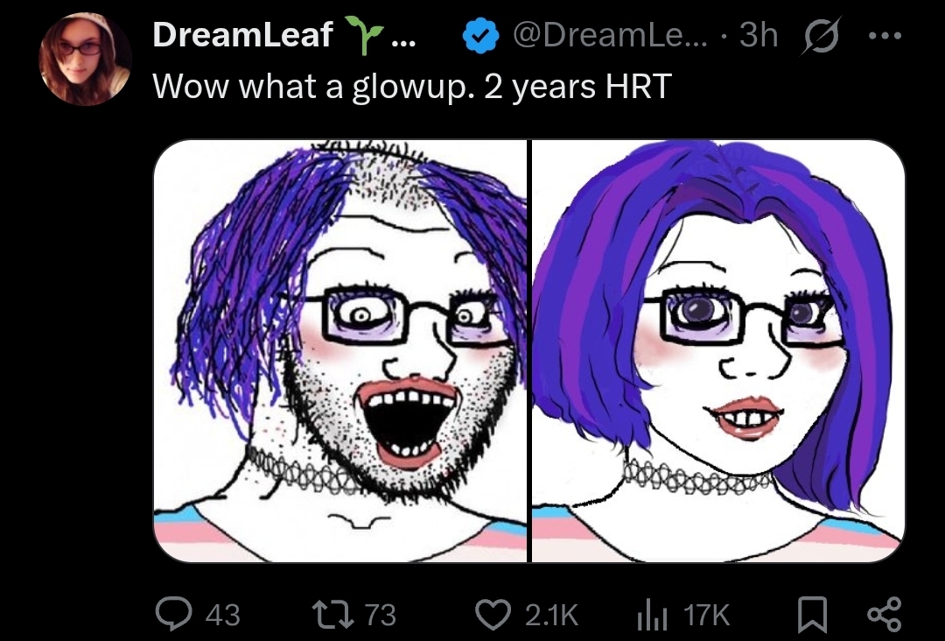The height and width of the screenshot is (641, 945).
Task: Click the blue verified badge
Action: coord(479,36)
